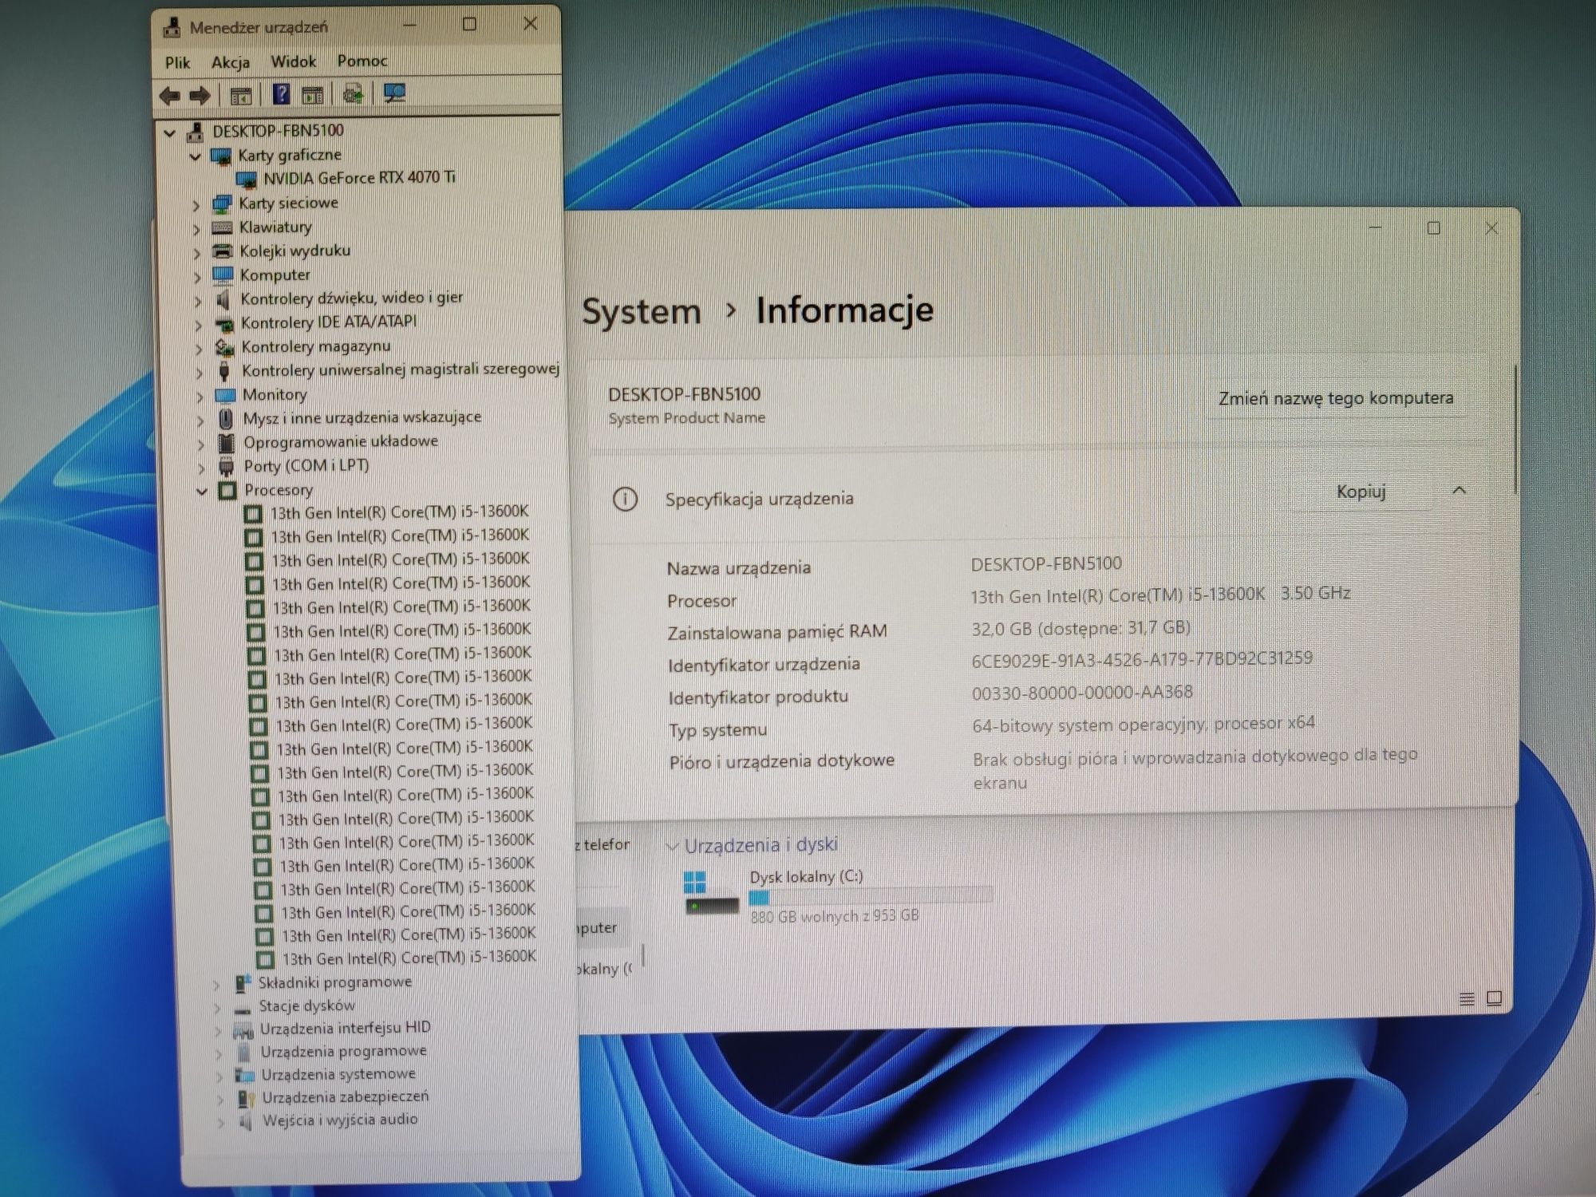Click the mouse and pointing devices icon
This screenshot has width=1596, height=1197.
click(226, 418)
